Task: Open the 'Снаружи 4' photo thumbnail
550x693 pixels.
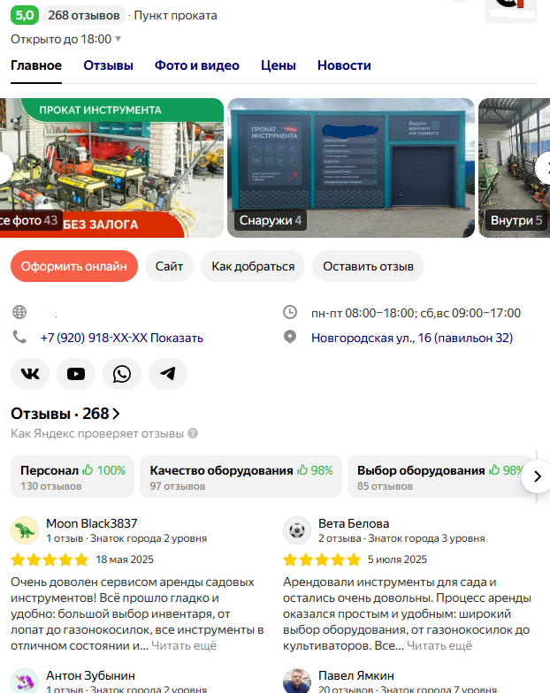Action: point(351,168)
